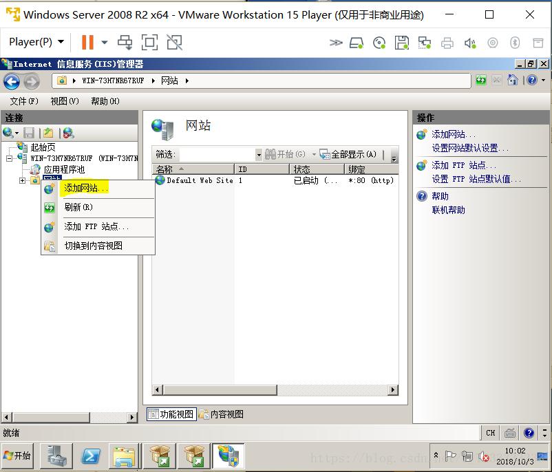Click the *:80 (http) binding cell
The height and width of the screenshot is (472, 552).
pos(371,180)
